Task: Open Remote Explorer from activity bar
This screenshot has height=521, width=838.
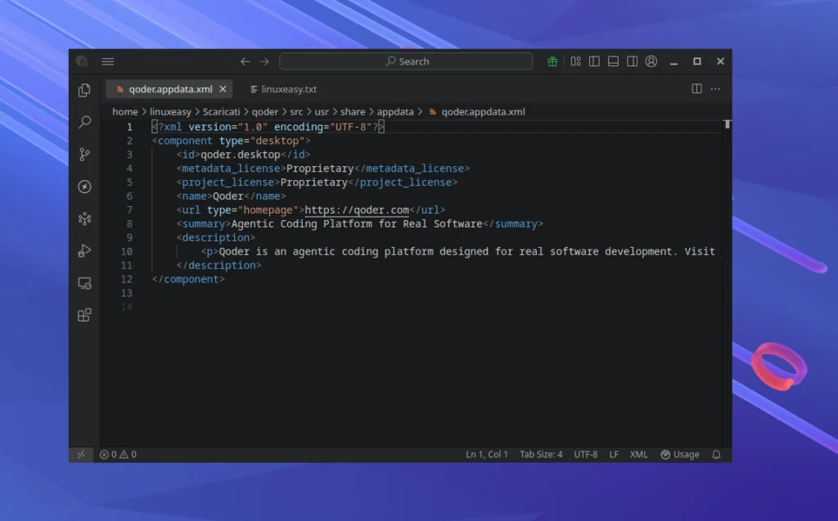Action: (83, 283)
